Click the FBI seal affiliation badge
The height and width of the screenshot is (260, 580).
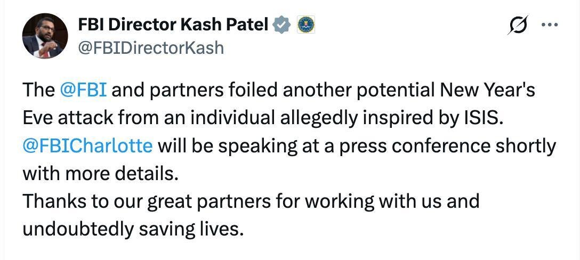[x=305, y=24]
